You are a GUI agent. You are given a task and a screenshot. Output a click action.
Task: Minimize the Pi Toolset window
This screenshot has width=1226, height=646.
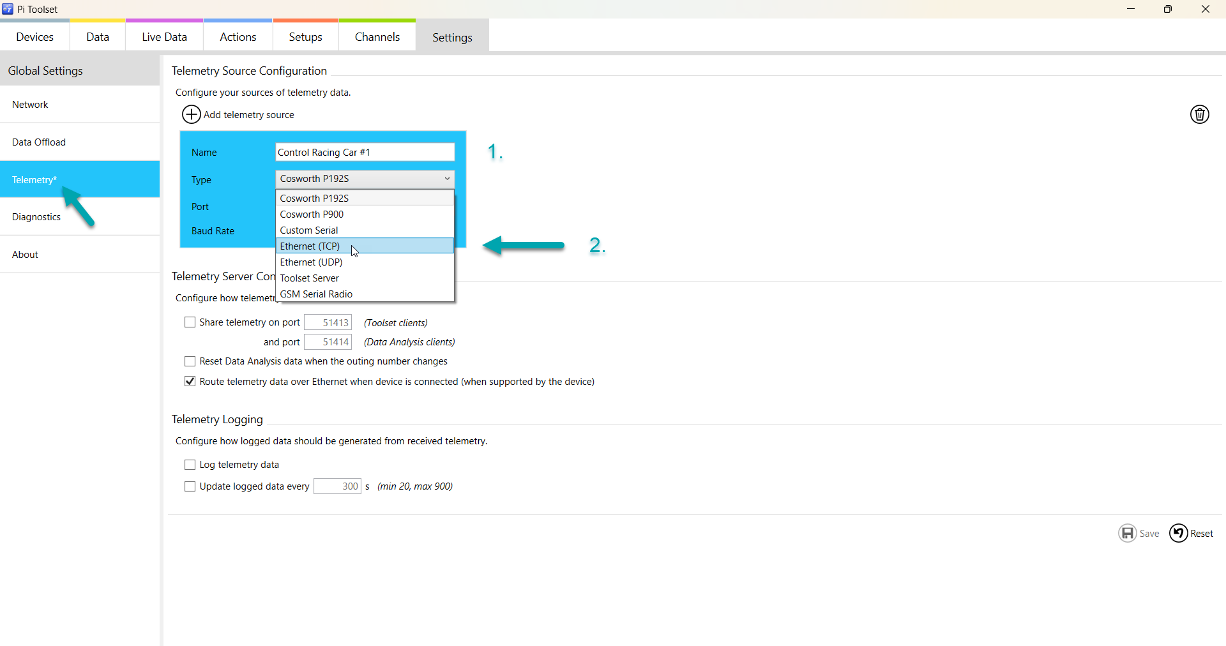click(x=1131, y=9)
